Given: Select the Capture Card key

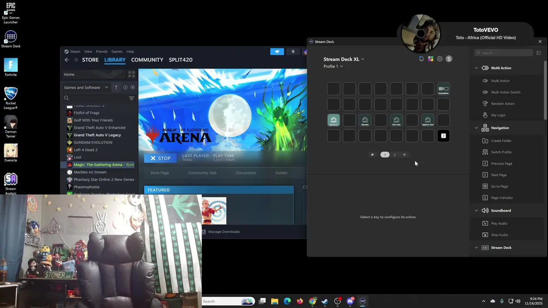Looking at the screenshot, I should coord(428,120).
